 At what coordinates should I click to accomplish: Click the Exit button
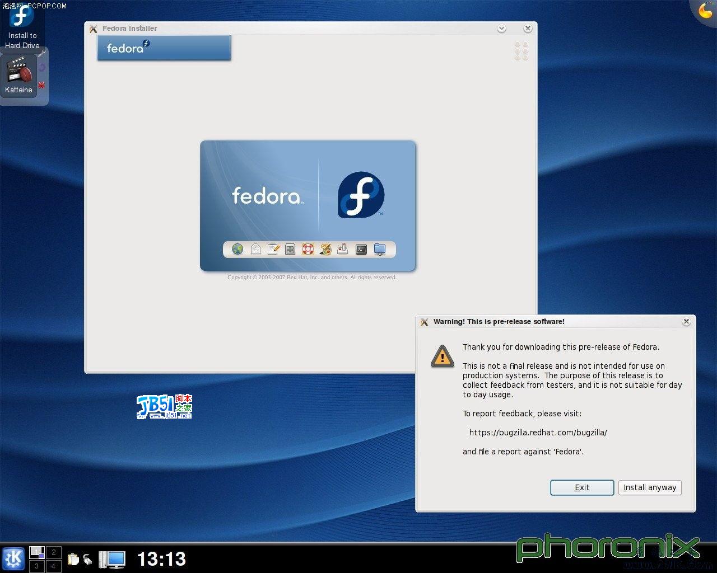click(x=582, y=487)
